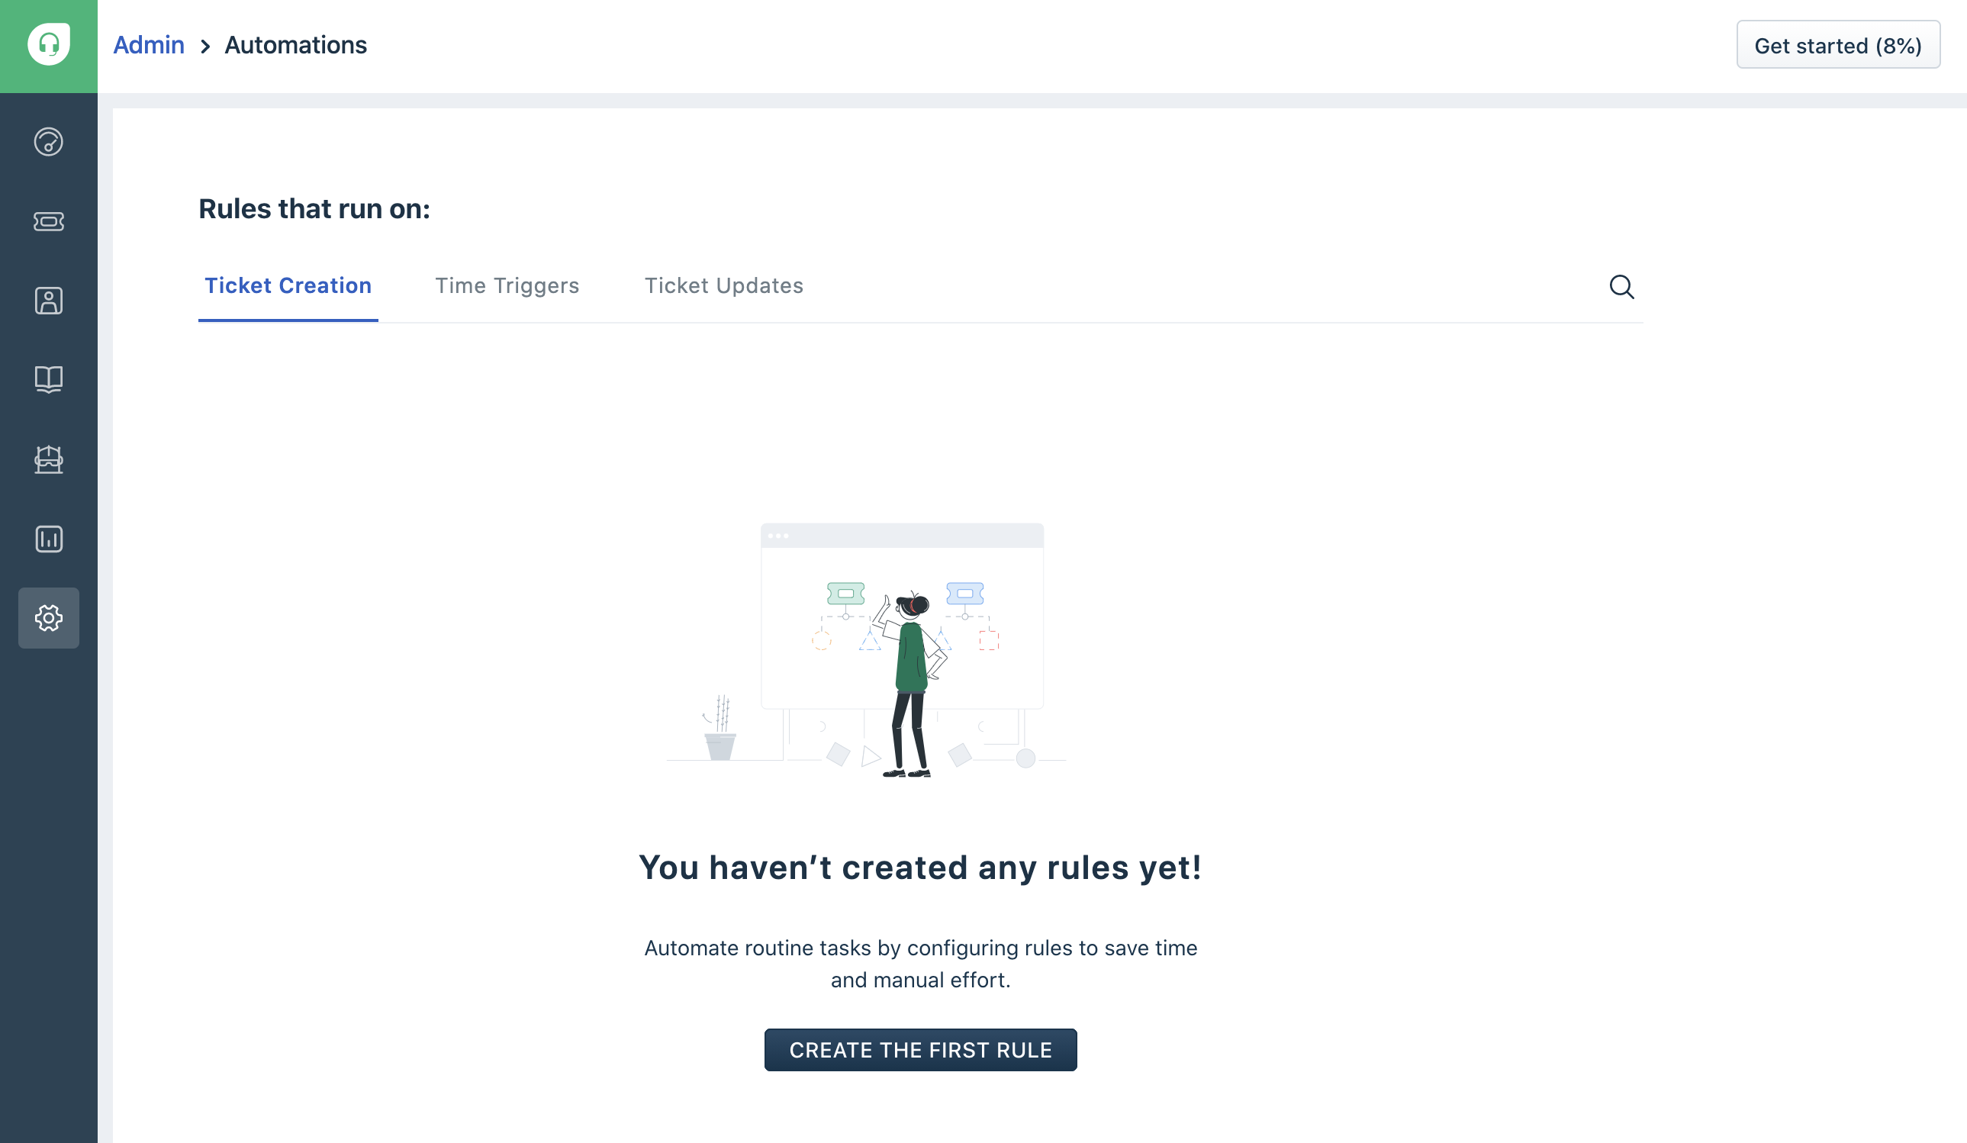Search automations using the search icon
The height and width of the screenshot is (1143, 1967).
1621,285
